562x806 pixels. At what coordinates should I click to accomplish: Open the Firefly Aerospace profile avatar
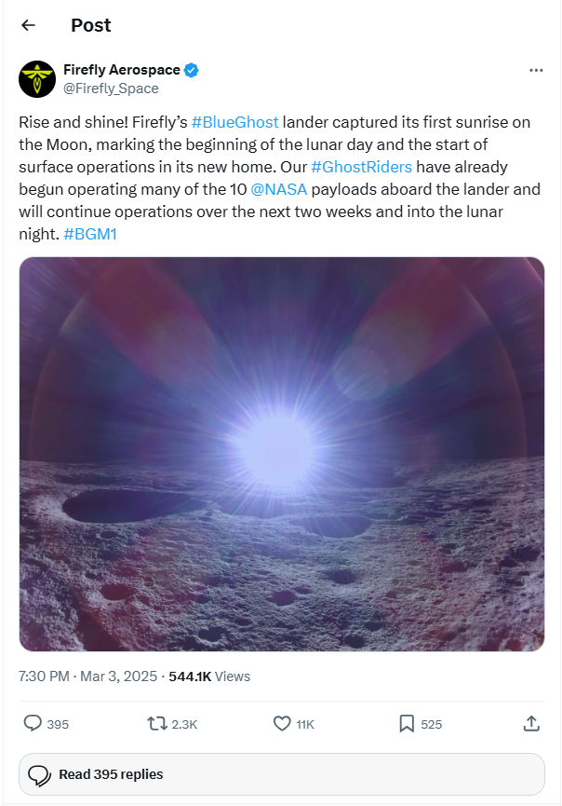click(x=37, y=79)
